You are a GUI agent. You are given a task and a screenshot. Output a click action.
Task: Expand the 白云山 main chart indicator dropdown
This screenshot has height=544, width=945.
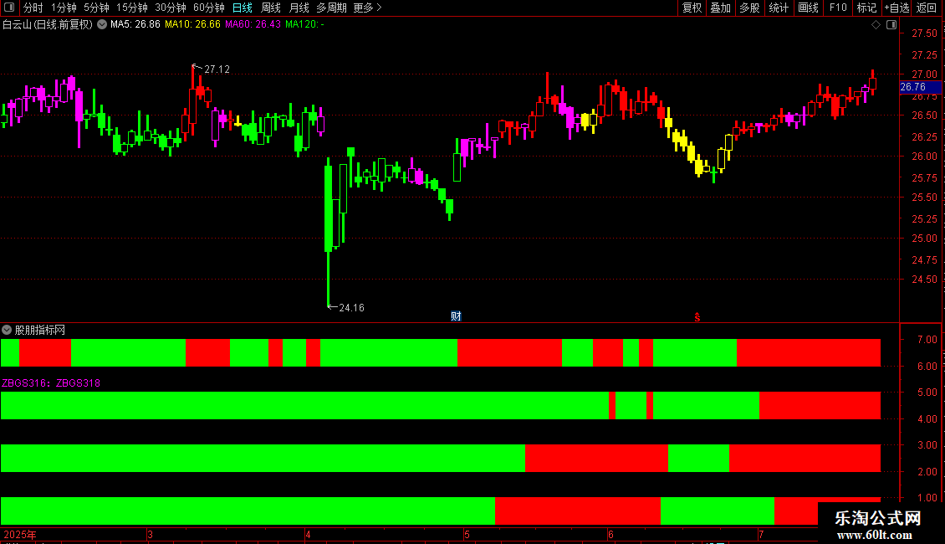tap(102, 24)
